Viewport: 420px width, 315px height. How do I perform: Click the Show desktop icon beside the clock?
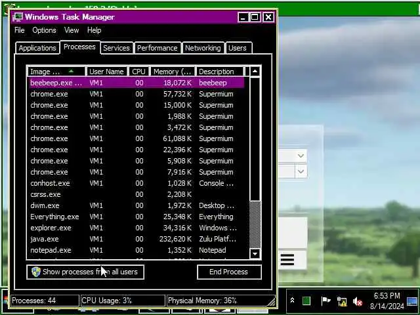412,301
